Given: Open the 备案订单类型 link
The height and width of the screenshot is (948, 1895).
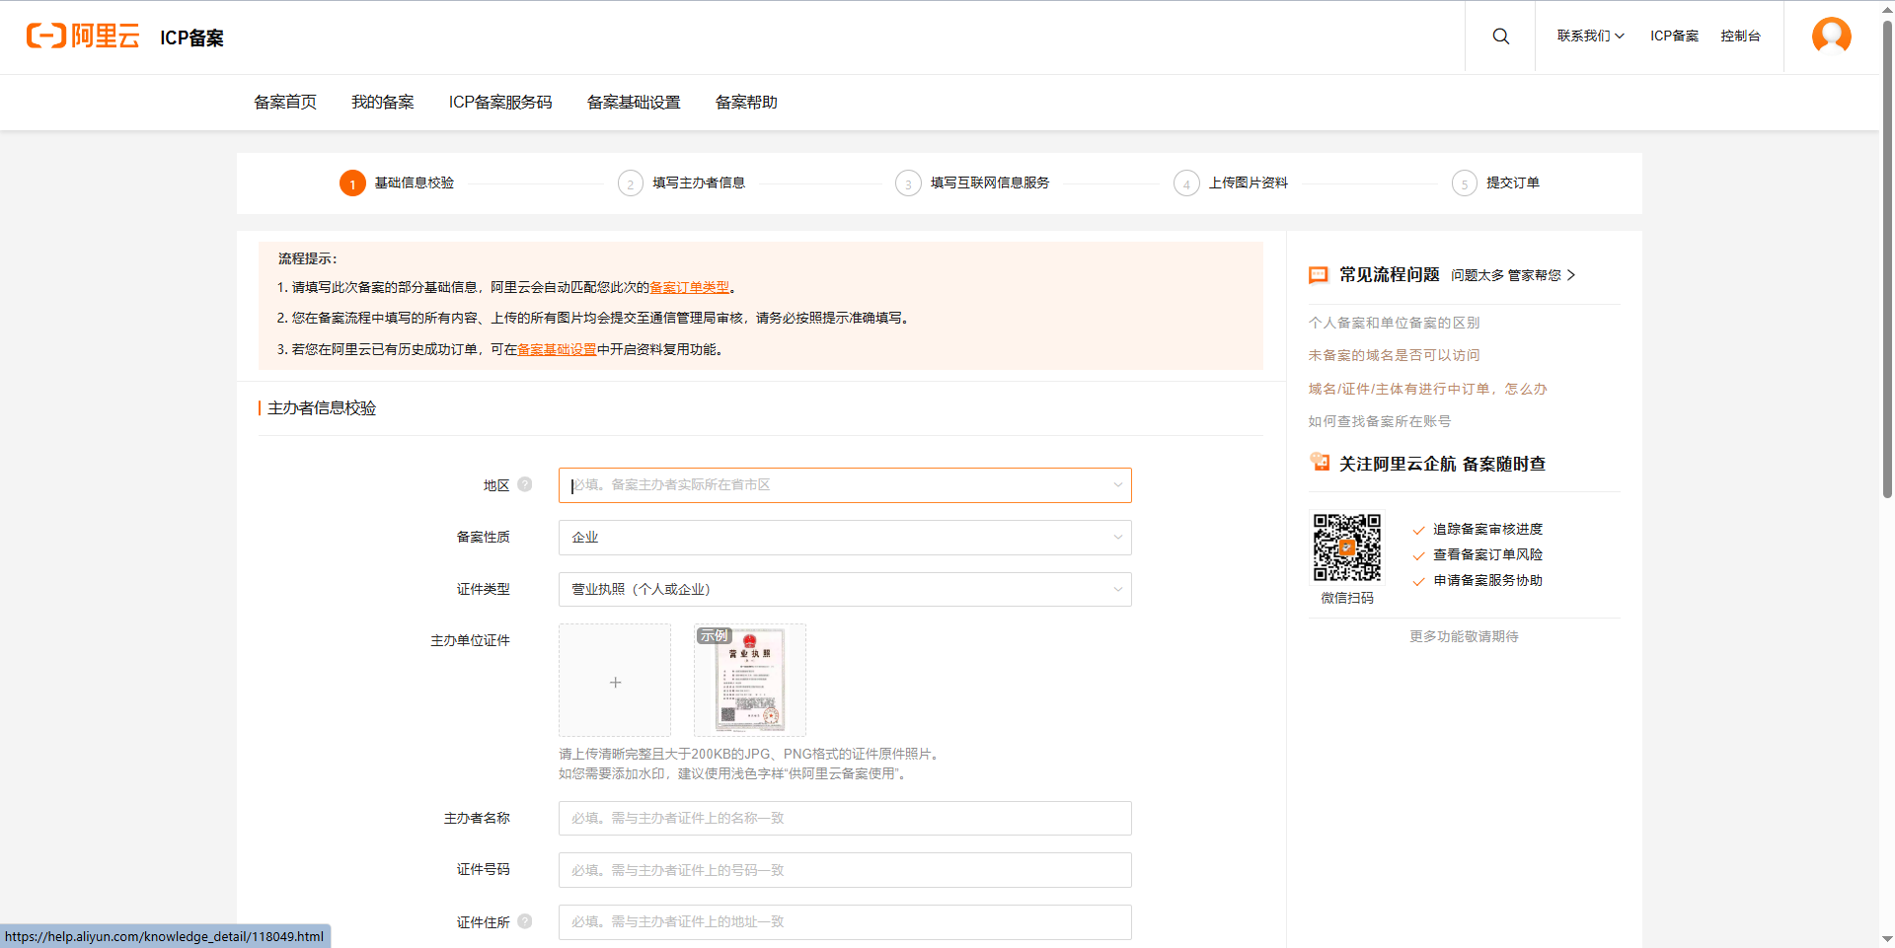Looking at the screenshot, I should [x=689, y=287].
